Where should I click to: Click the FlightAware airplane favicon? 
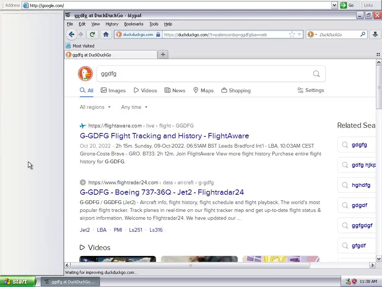[x=83, y=126]
